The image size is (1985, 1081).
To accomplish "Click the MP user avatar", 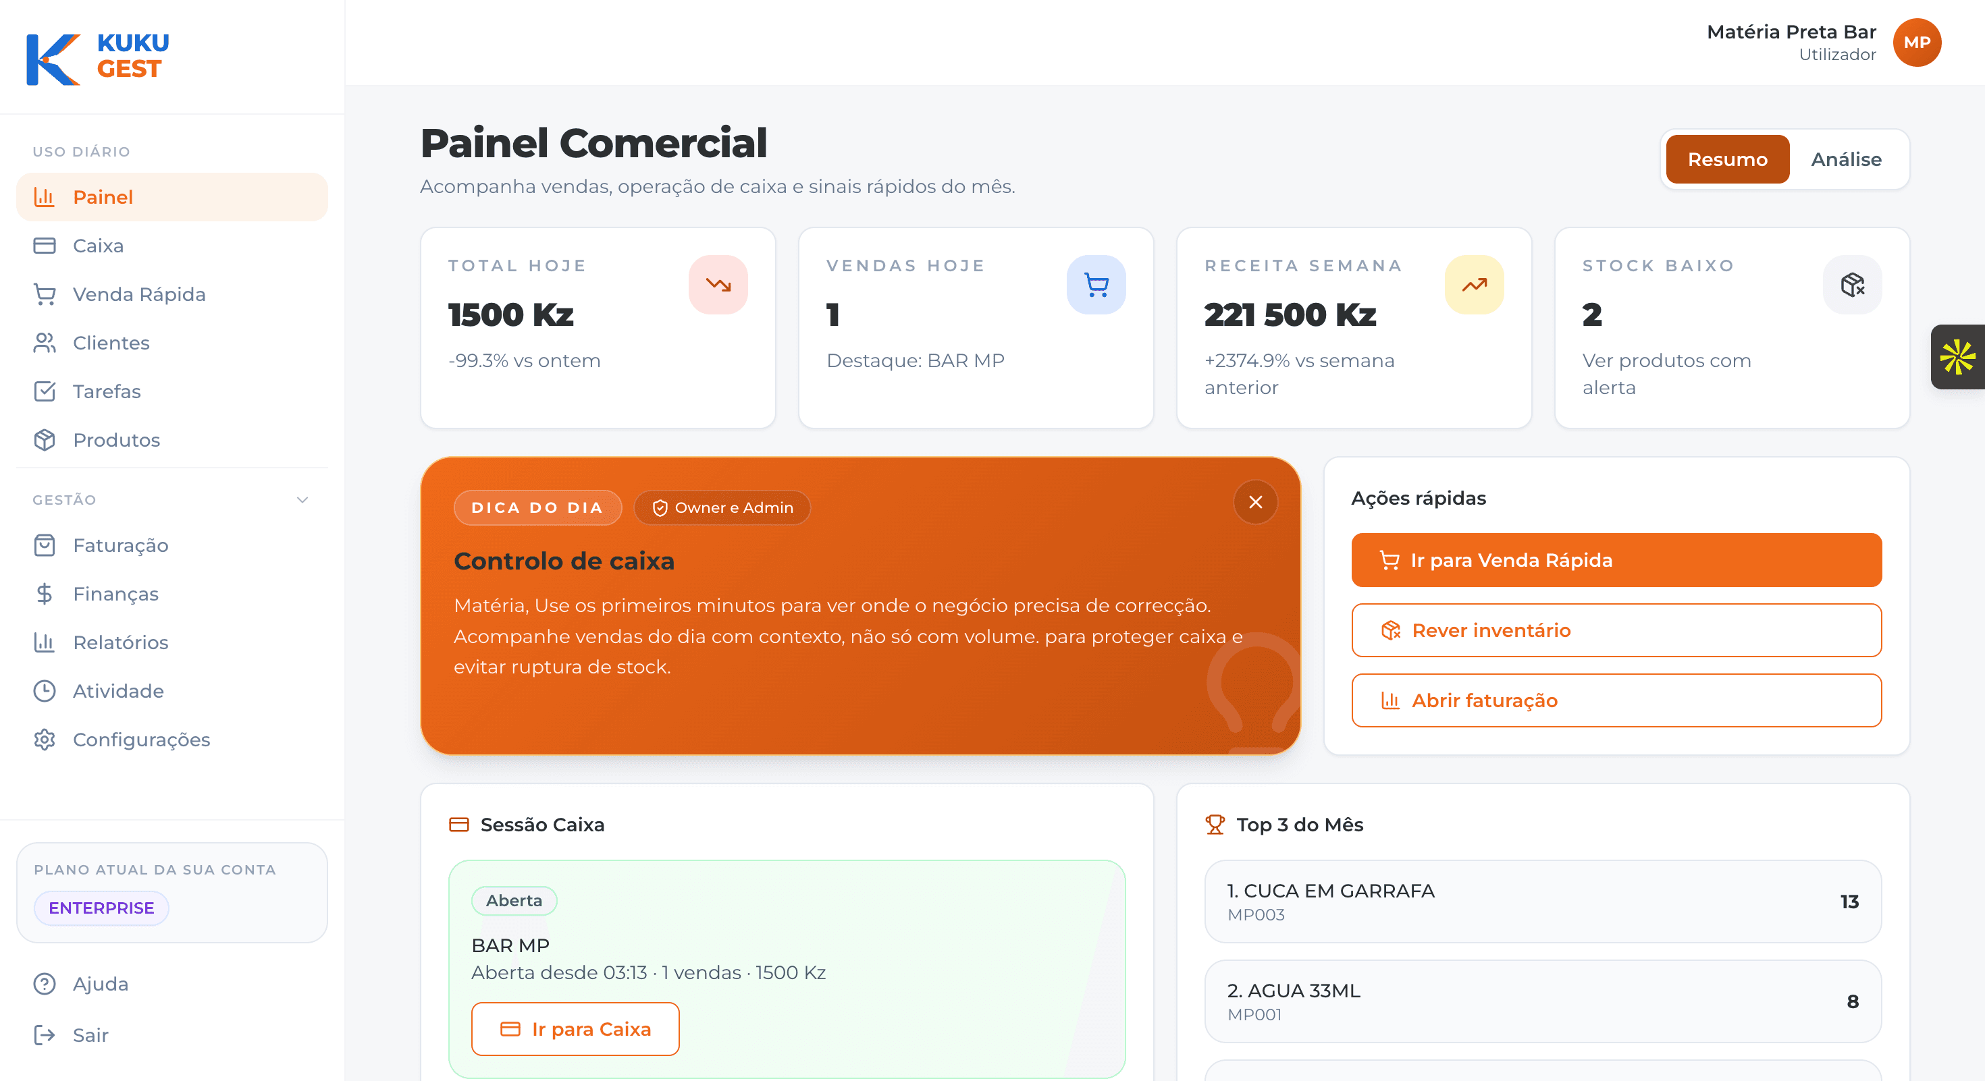I will 1916,43.
